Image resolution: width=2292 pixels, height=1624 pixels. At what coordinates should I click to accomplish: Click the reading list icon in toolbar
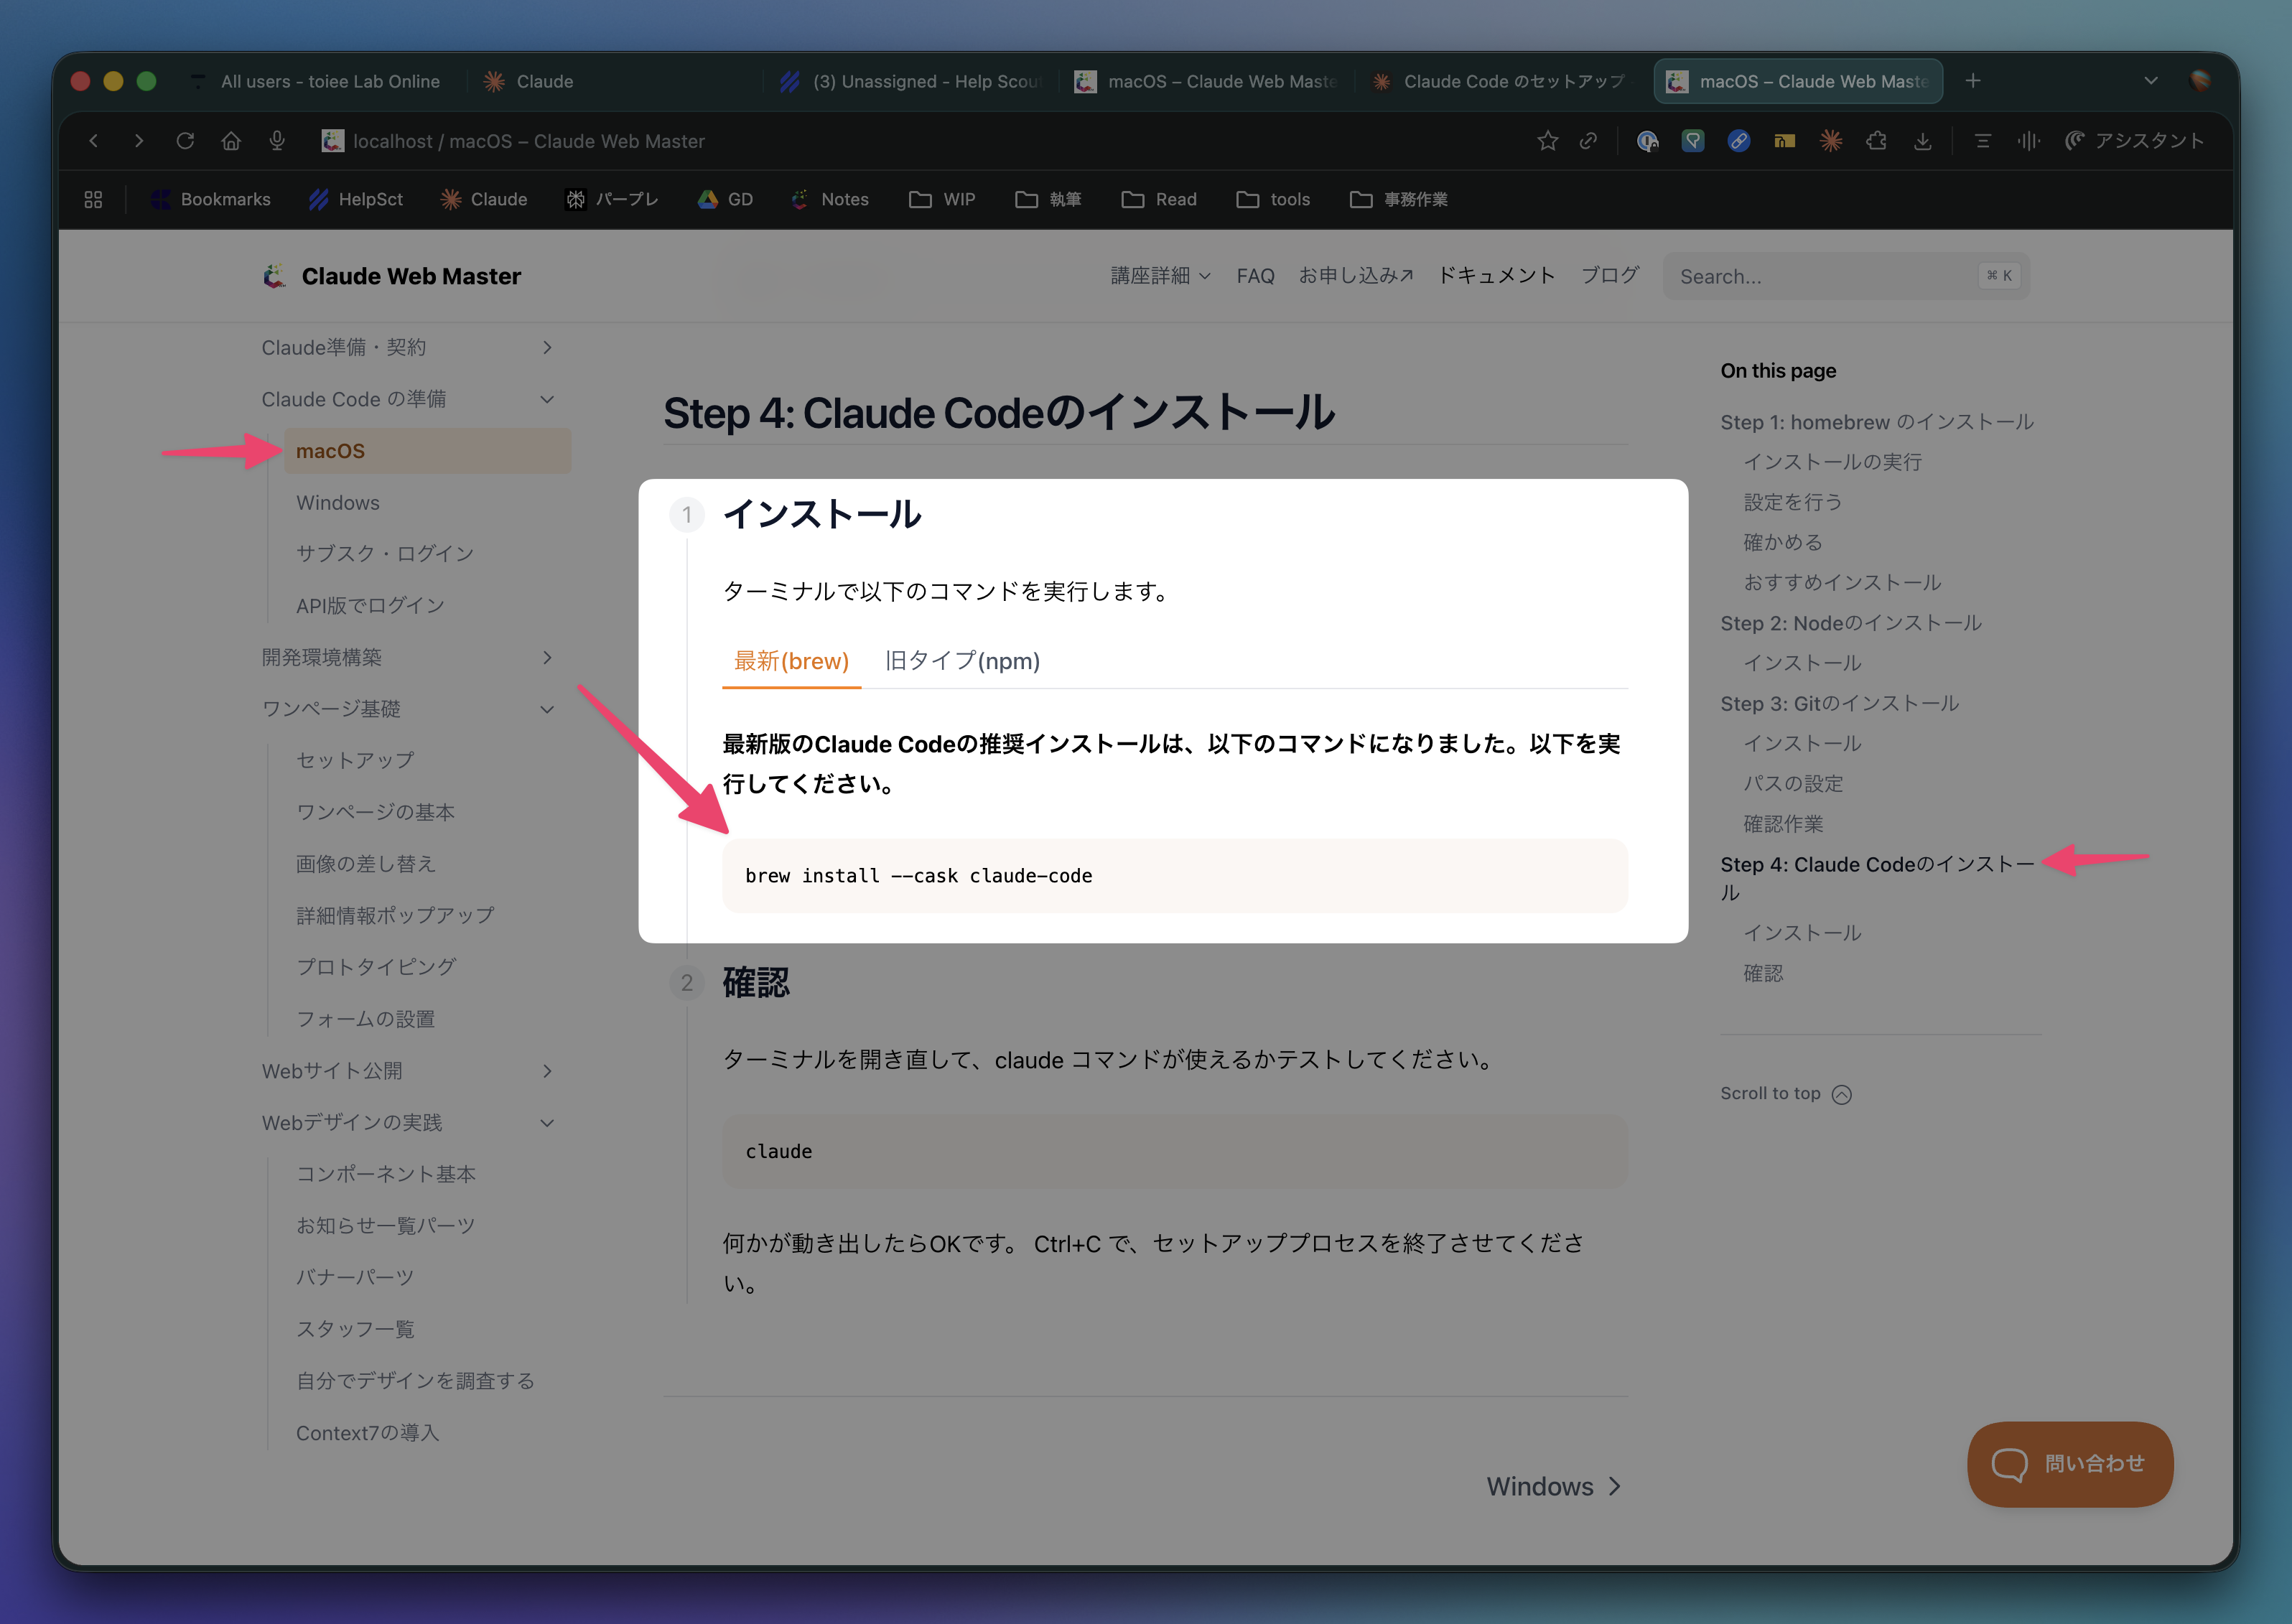click(x=1982, y=141)
